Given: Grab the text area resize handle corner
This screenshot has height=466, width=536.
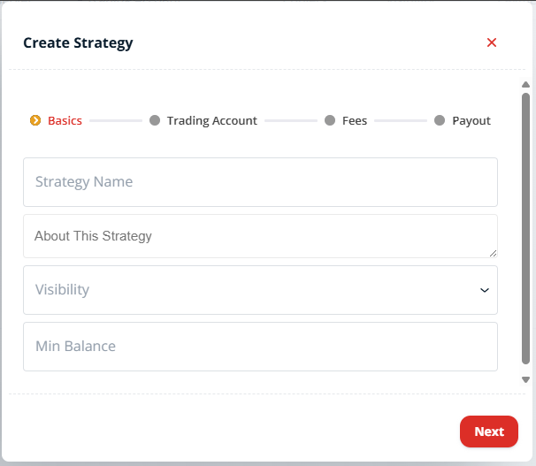Looking at the screenshot, I should coord(493,253).
